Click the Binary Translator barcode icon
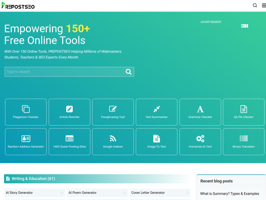The image size is (266, 200). [244, 139]
